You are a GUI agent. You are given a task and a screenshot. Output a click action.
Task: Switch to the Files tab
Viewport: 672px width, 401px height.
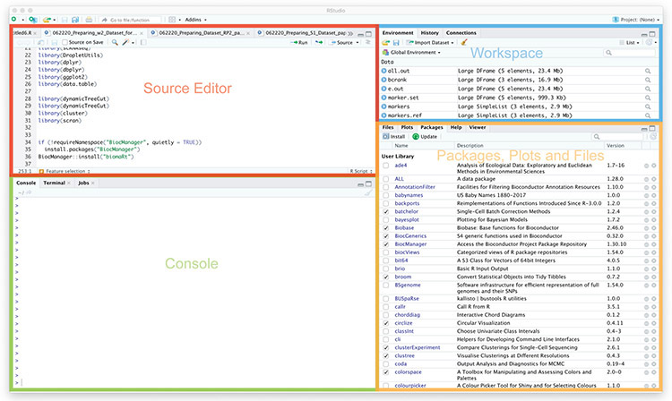388,127
